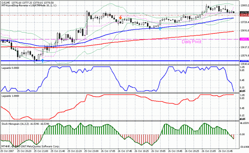Click the 26 Oct 21:05 time label
The width and height of the screenshot is (249, 153).
click(x=209, y=151)
